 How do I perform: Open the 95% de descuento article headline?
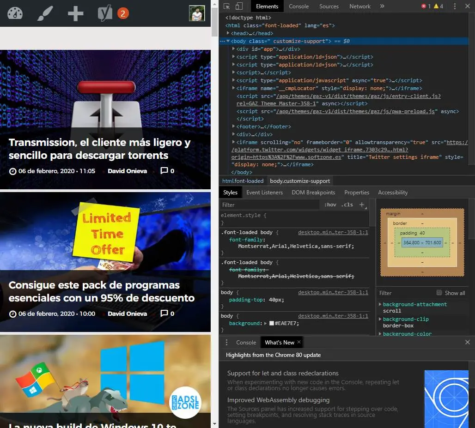102,291
